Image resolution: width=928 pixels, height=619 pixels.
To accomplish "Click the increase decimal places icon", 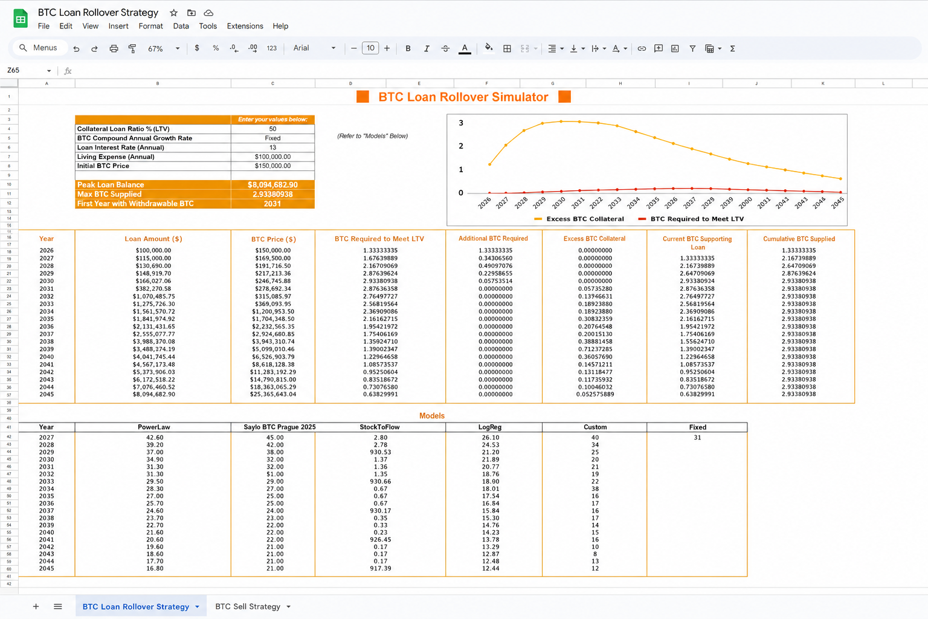I will 253,48.
